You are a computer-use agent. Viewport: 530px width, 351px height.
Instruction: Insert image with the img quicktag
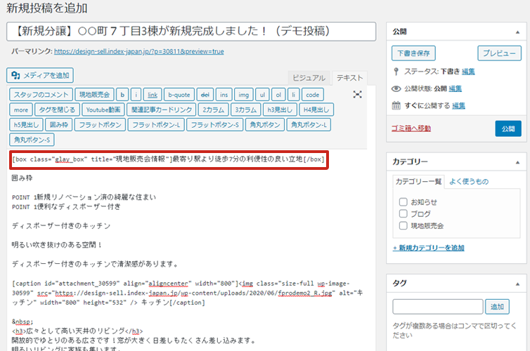pyautogui.click(x=244, y=94)
